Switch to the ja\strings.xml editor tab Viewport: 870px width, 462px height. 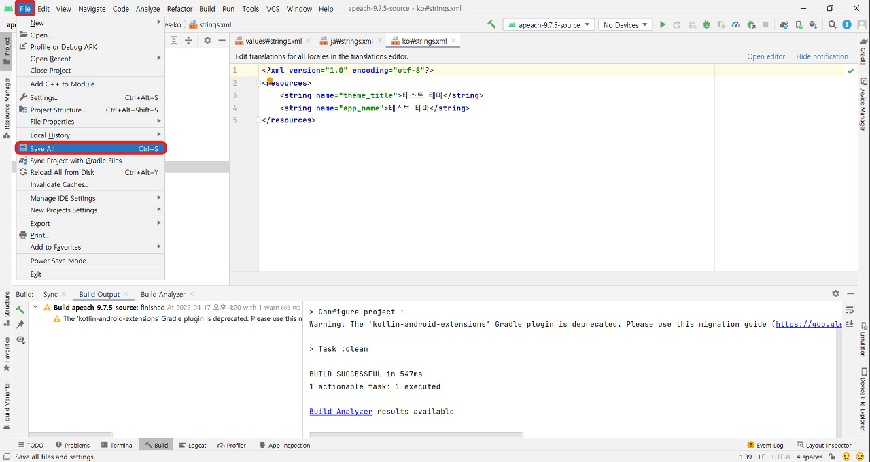(x=351, y=41)
